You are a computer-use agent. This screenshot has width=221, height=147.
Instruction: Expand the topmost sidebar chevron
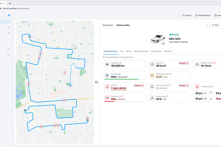(x=8, y=27)
